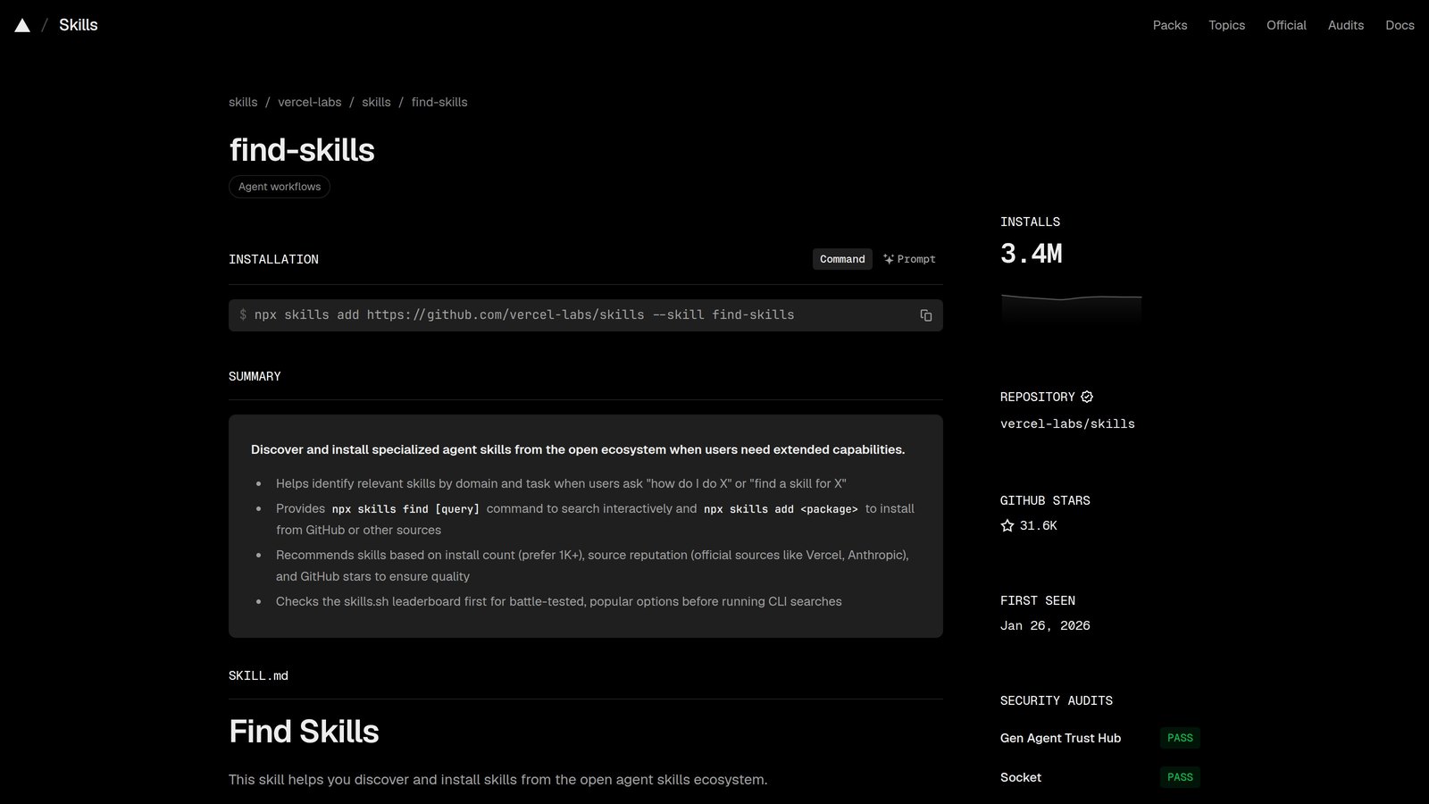Switch to the Command tab
The image size is (1429, 804).
(842, 259)
